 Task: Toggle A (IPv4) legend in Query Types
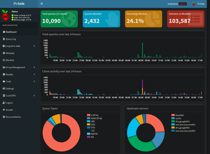pyautogui.click(x=94, y=115)
